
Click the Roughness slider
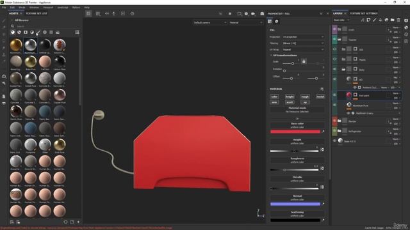point(294,170)
